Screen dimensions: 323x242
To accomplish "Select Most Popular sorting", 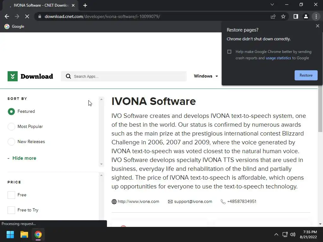I will click(11, 127).
